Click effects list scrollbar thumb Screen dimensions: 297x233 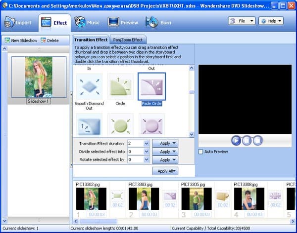[x=192, y=92]
